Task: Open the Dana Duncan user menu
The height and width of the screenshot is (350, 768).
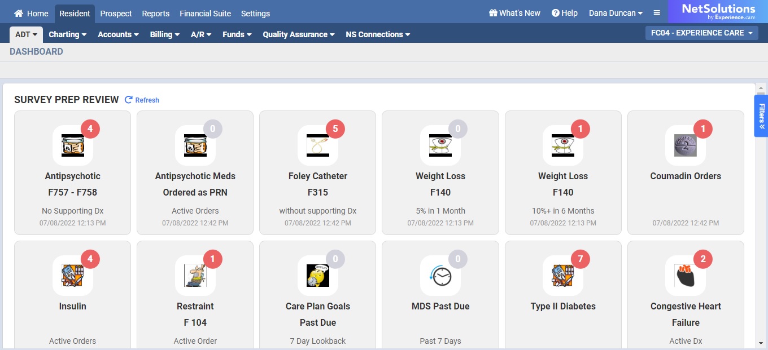Action: [616, 13]
